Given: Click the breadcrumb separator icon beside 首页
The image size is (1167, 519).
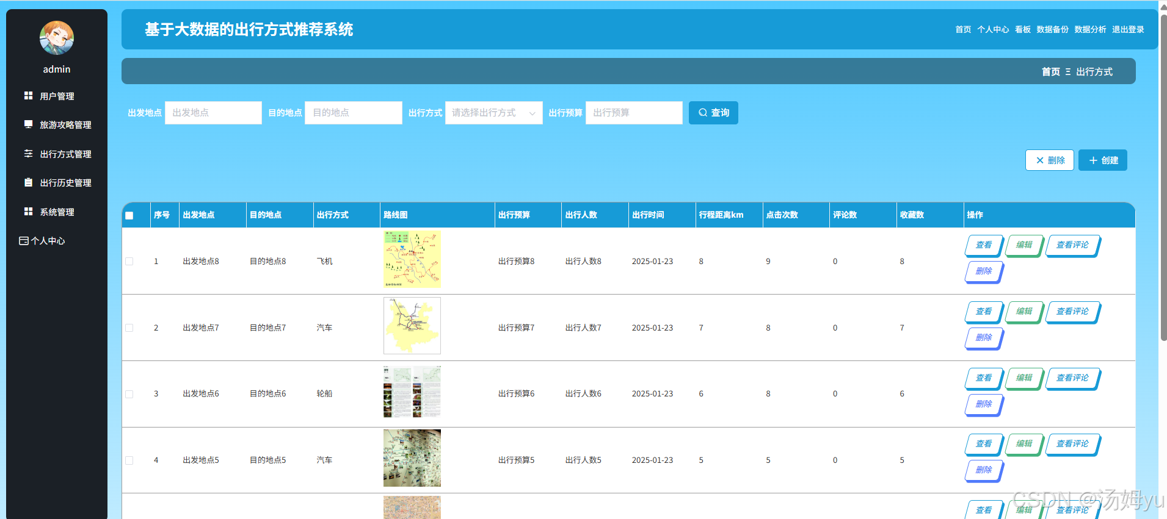Looking at the screenshot, I should tap(1068, 72).
